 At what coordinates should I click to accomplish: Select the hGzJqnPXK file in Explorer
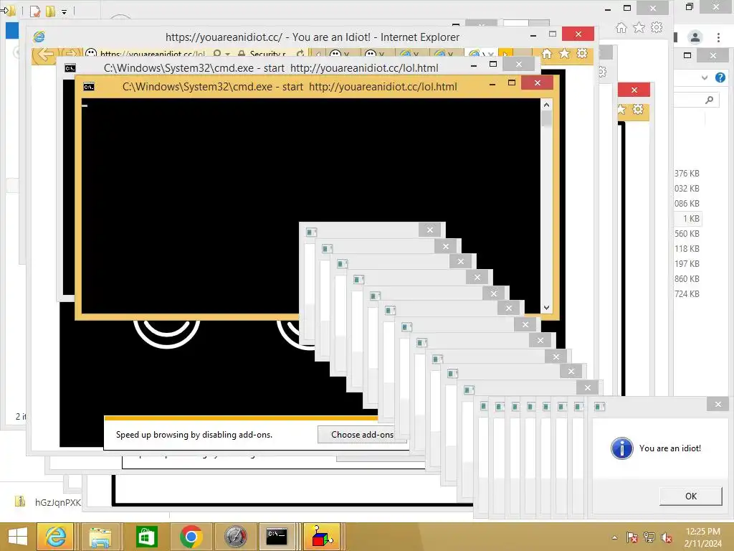pyautogui.click(x=49, y=502)
